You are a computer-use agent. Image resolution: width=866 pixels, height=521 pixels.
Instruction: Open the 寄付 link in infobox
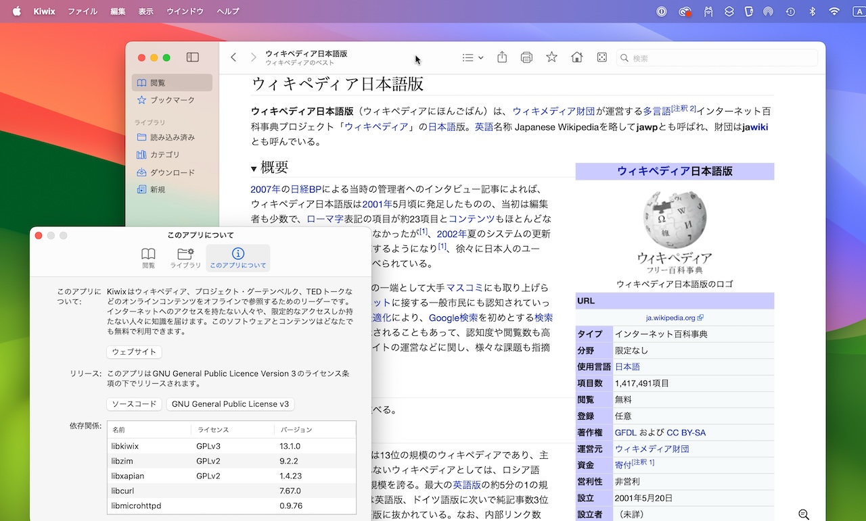pyautogui.click(x=622, y=466)
